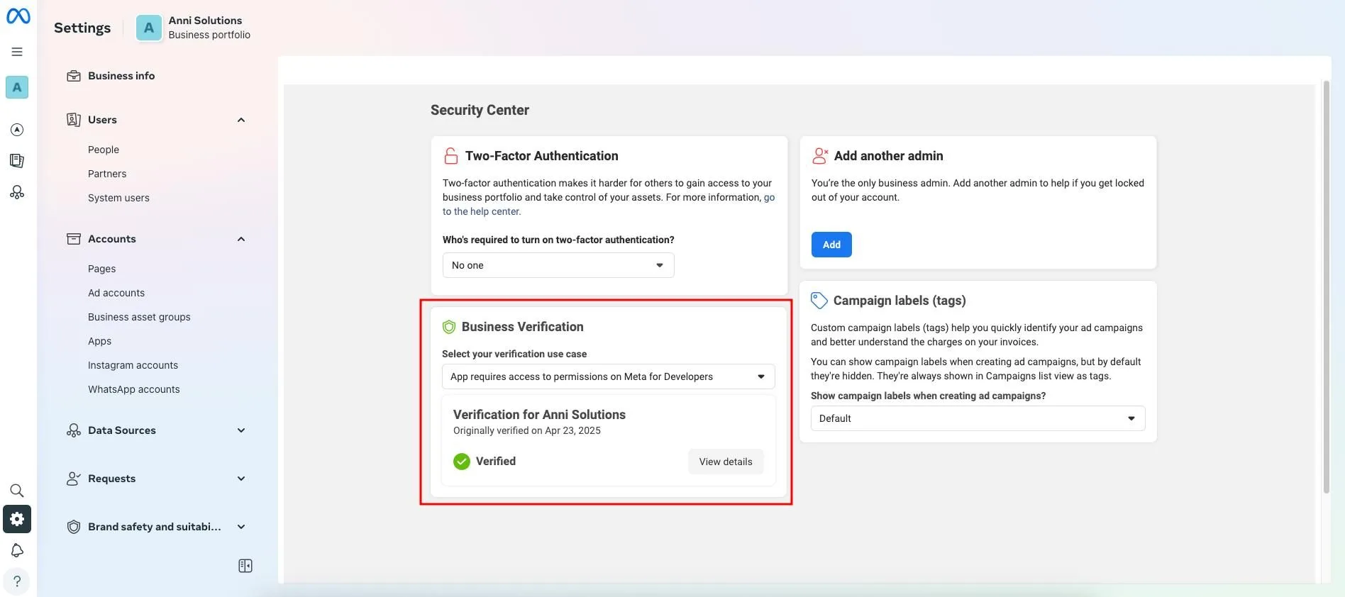Open System users
Image resolution: width=1345 pixels, height=597 pixels.
tap(118, 198)
